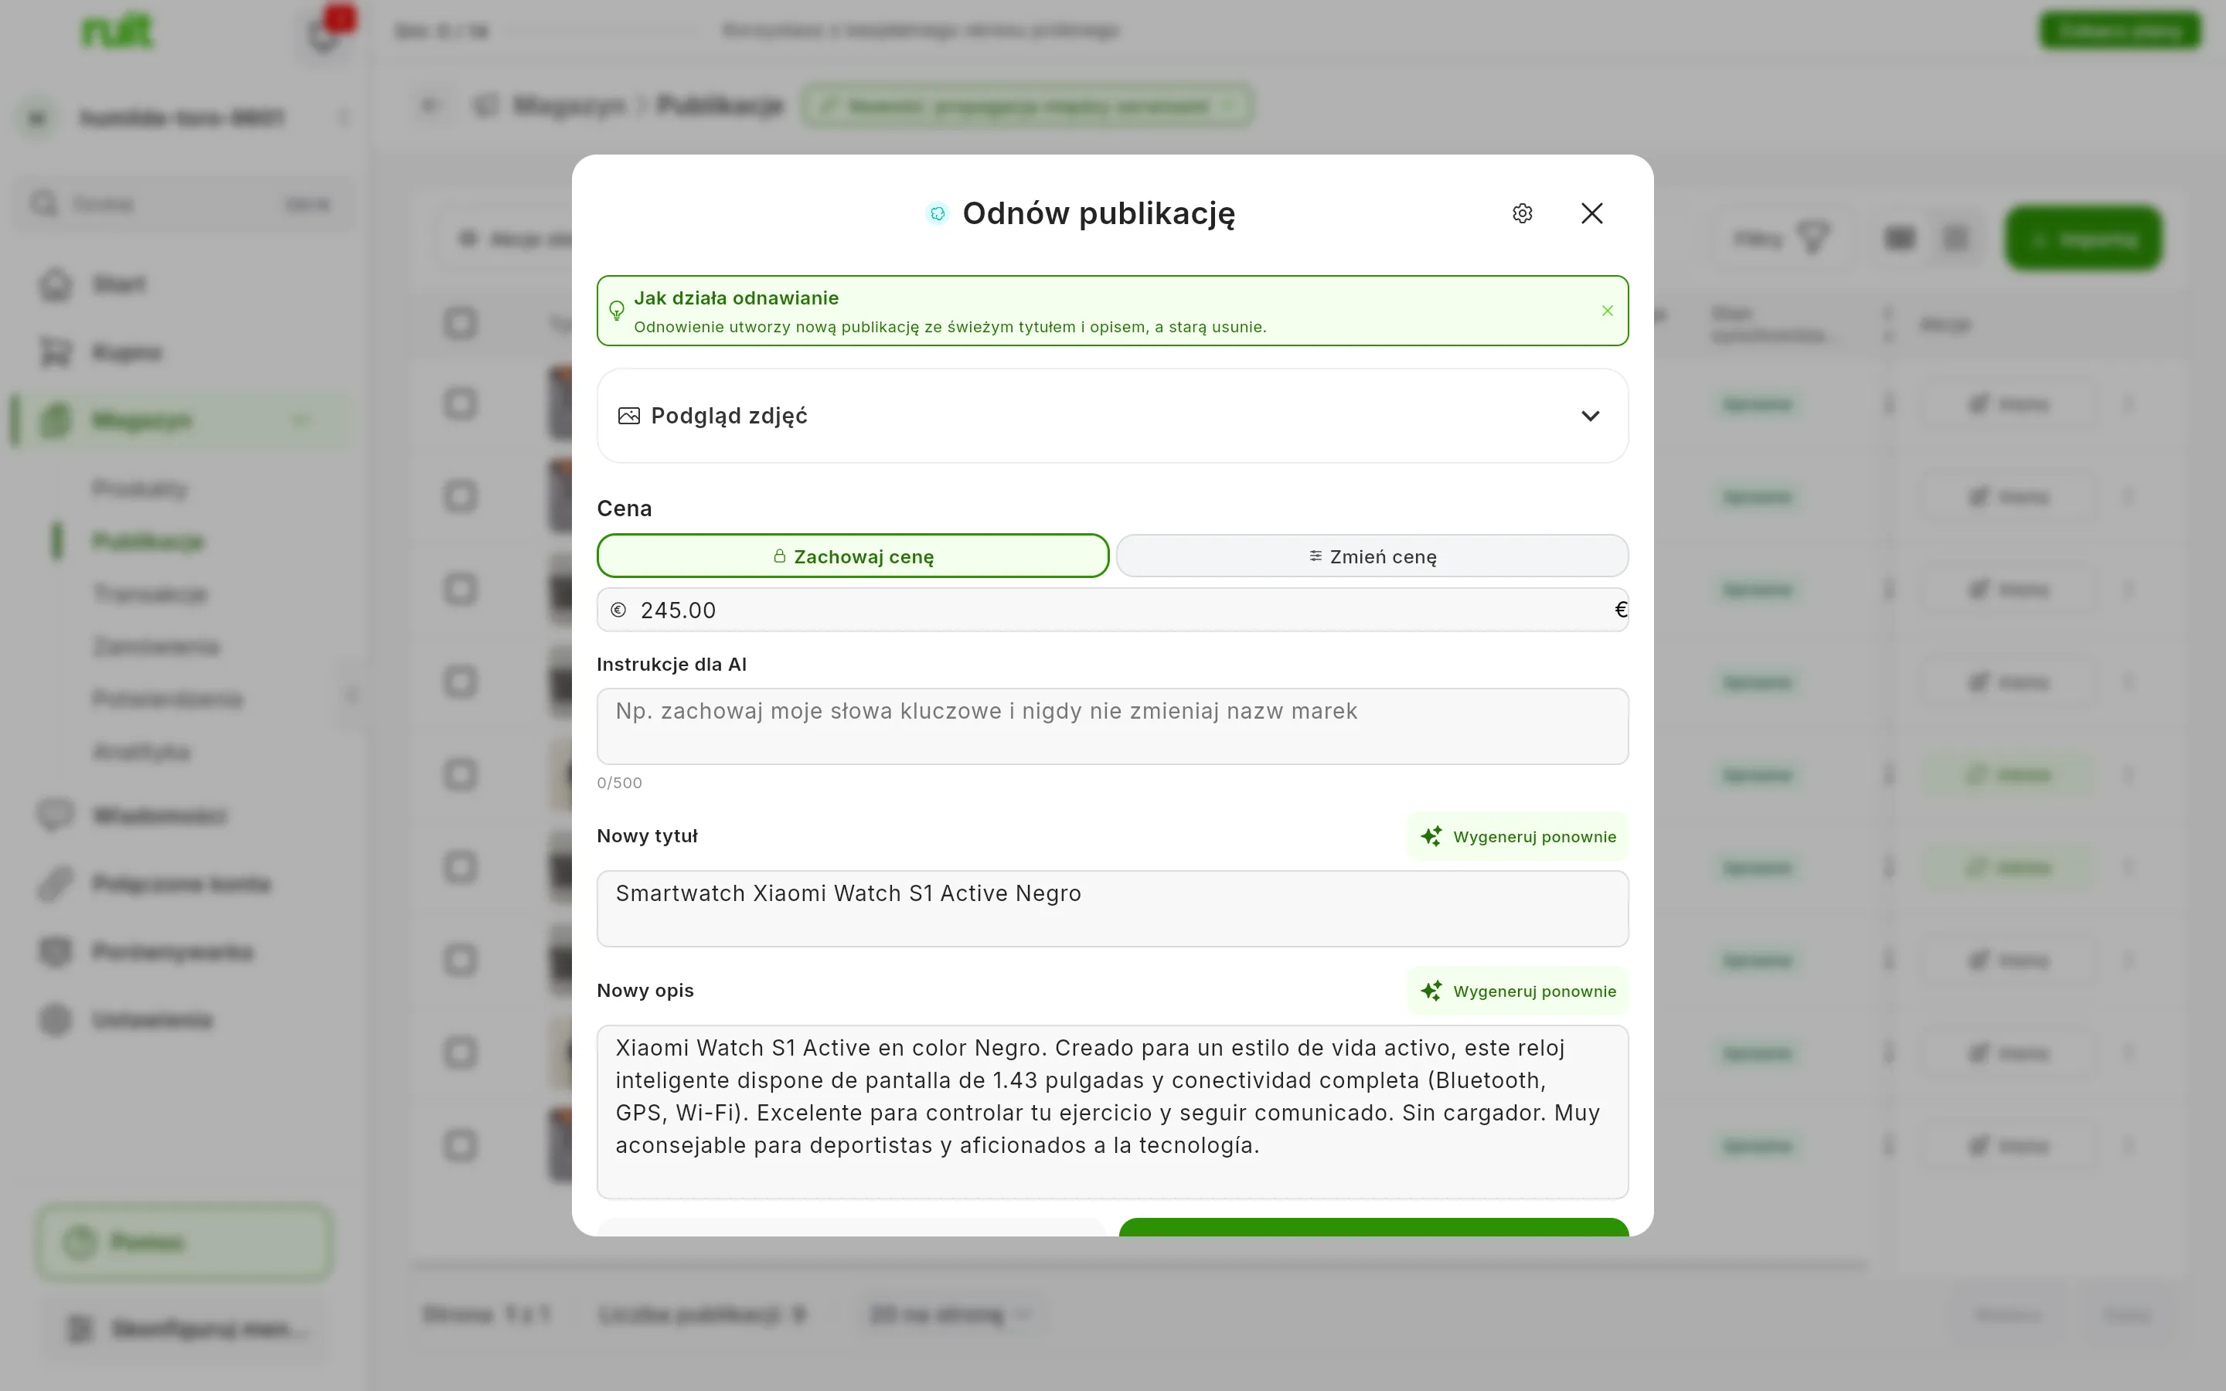Dismiss the Jak działa odnawianie info banner
The image size is (2226, 1391).
click(x=1607, y=311)
